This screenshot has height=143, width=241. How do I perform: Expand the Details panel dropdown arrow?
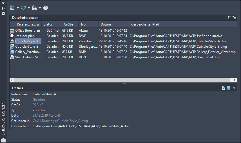tap(234, 88)
